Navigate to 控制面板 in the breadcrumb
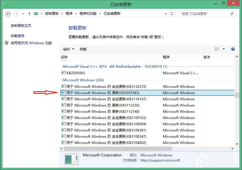 (x=52, y=14)
